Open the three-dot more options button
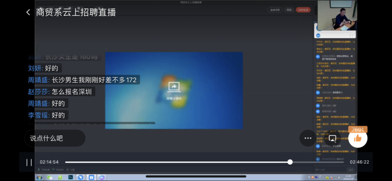Image resolution: width=392 pixels, height=181 pixels. tap(308, 138)
